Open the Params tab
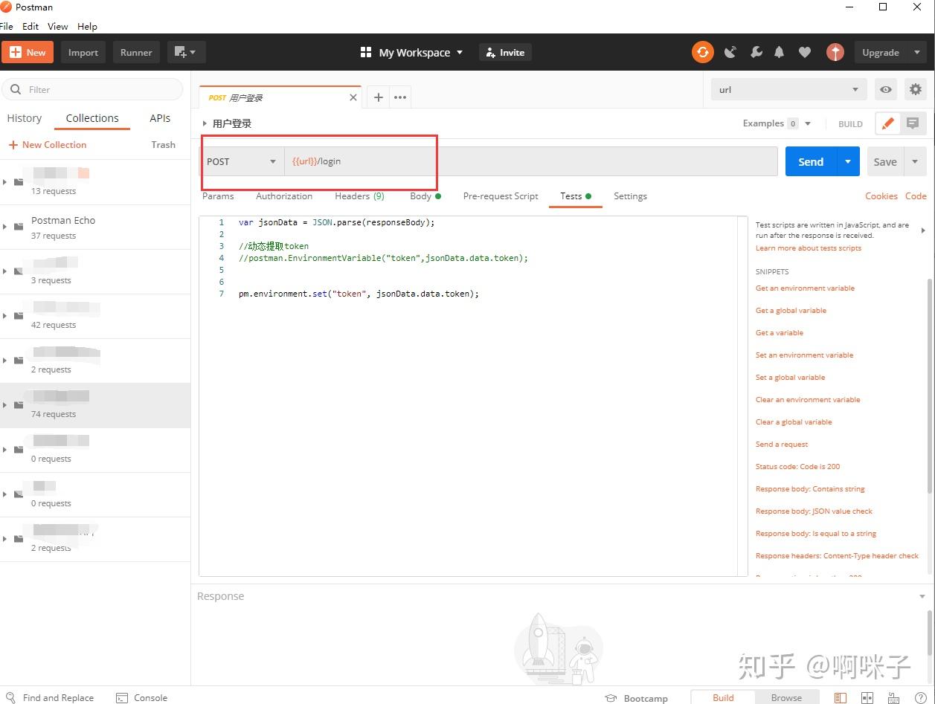Image resolution: width=935 pixels, height=704 pixels. point(218,196)
